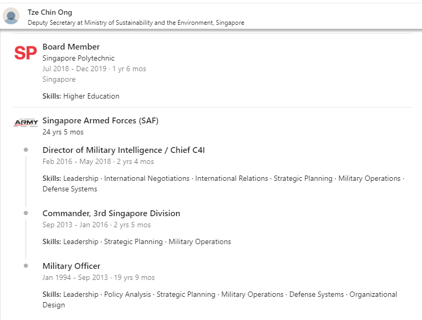Click the Military Officer timeline bullet
Screen dimensions: 422x320
pyautogui.click(x=26, y=266)
